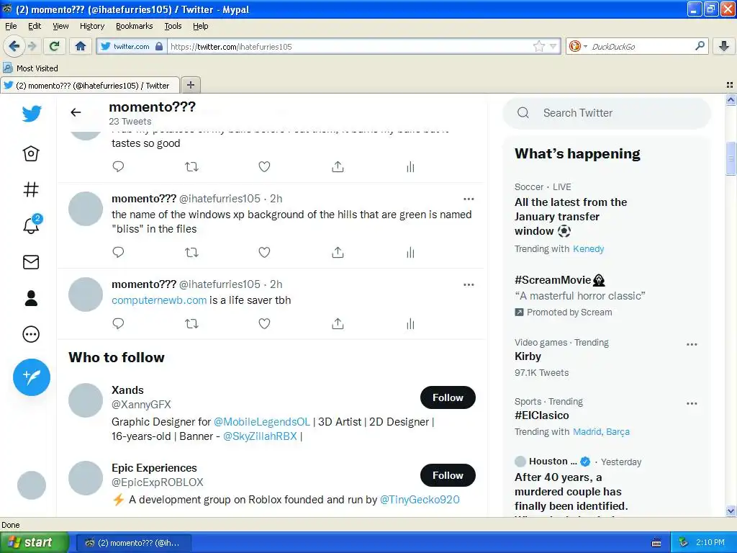737x553 pixels.
Task: Open the Home icon in Twitter sidebar
Action: click(x=31, y=154)
